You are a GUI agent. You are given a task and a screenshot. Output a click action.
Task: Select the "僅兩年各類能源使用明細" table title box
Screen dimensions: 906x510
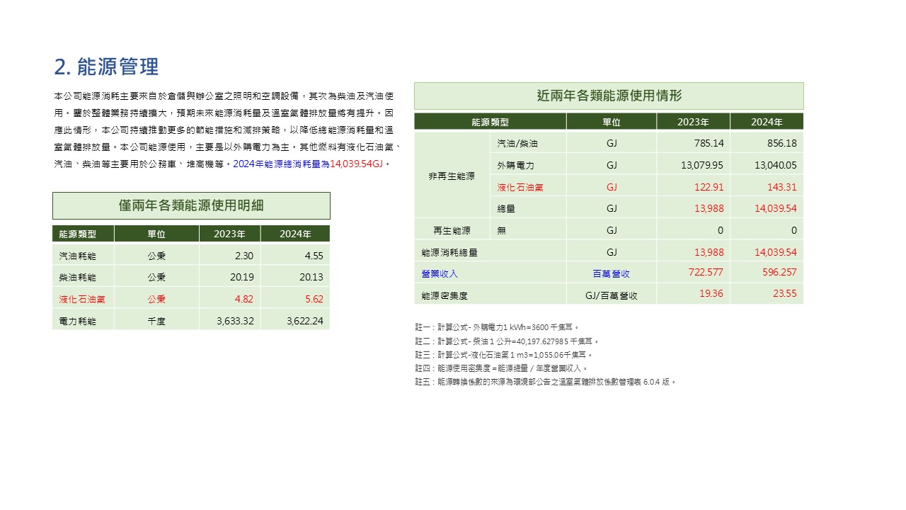[191, 205]
